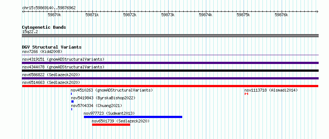Image resolution: width=329 pixels, height=139 pixels.
Task: Click the gray 15q22.2 cytogenetic band
Action: [x=170, y=36]
